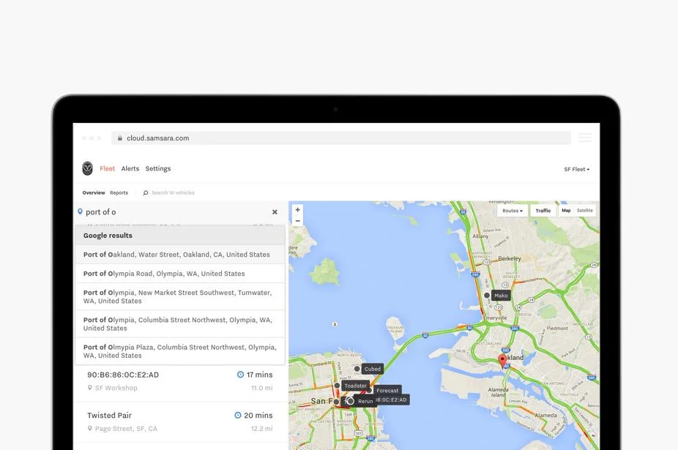The image size is (678, 450).
Task: Click the pin icon beside SF Workshop
Action: pyautogui.click(x=89, y=388)
